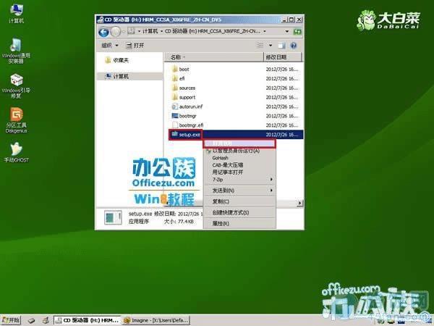
Task: Click the drive icon next to 开始
Action: [x=31, y=320]
